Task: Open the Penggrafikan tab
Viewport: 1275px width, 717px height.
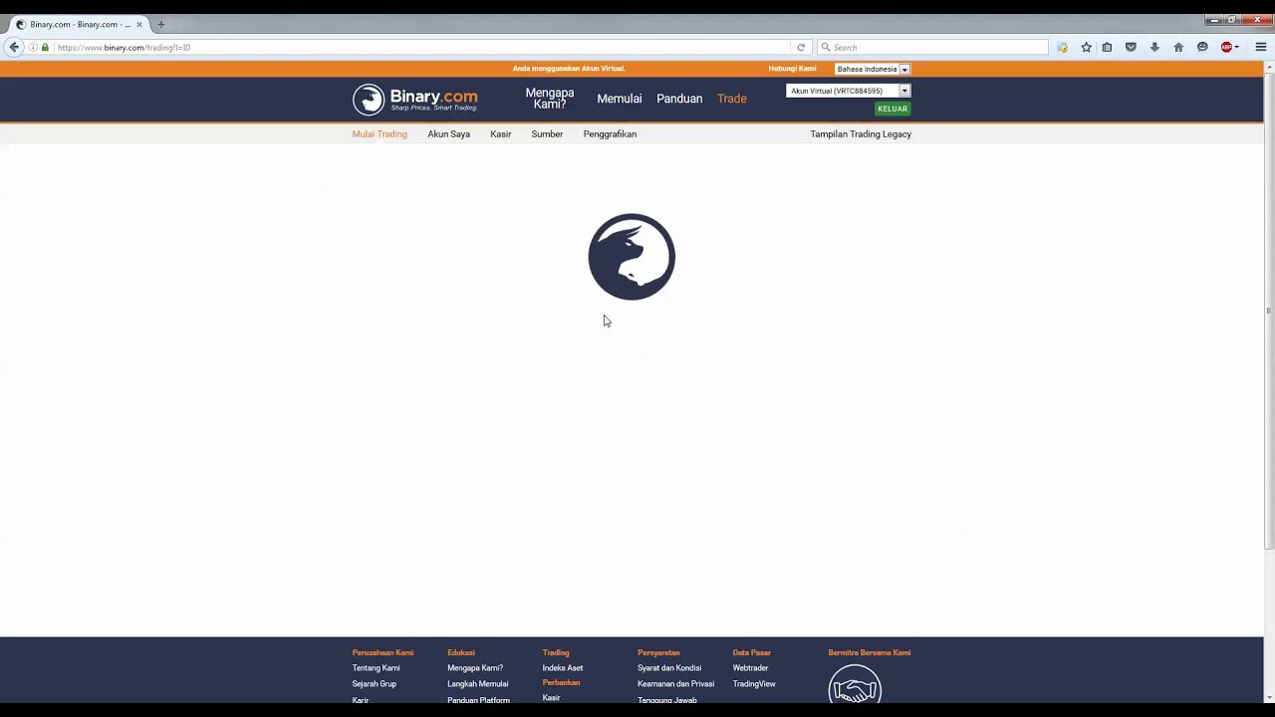Action: pyautogui.click(x=610, y=134)
